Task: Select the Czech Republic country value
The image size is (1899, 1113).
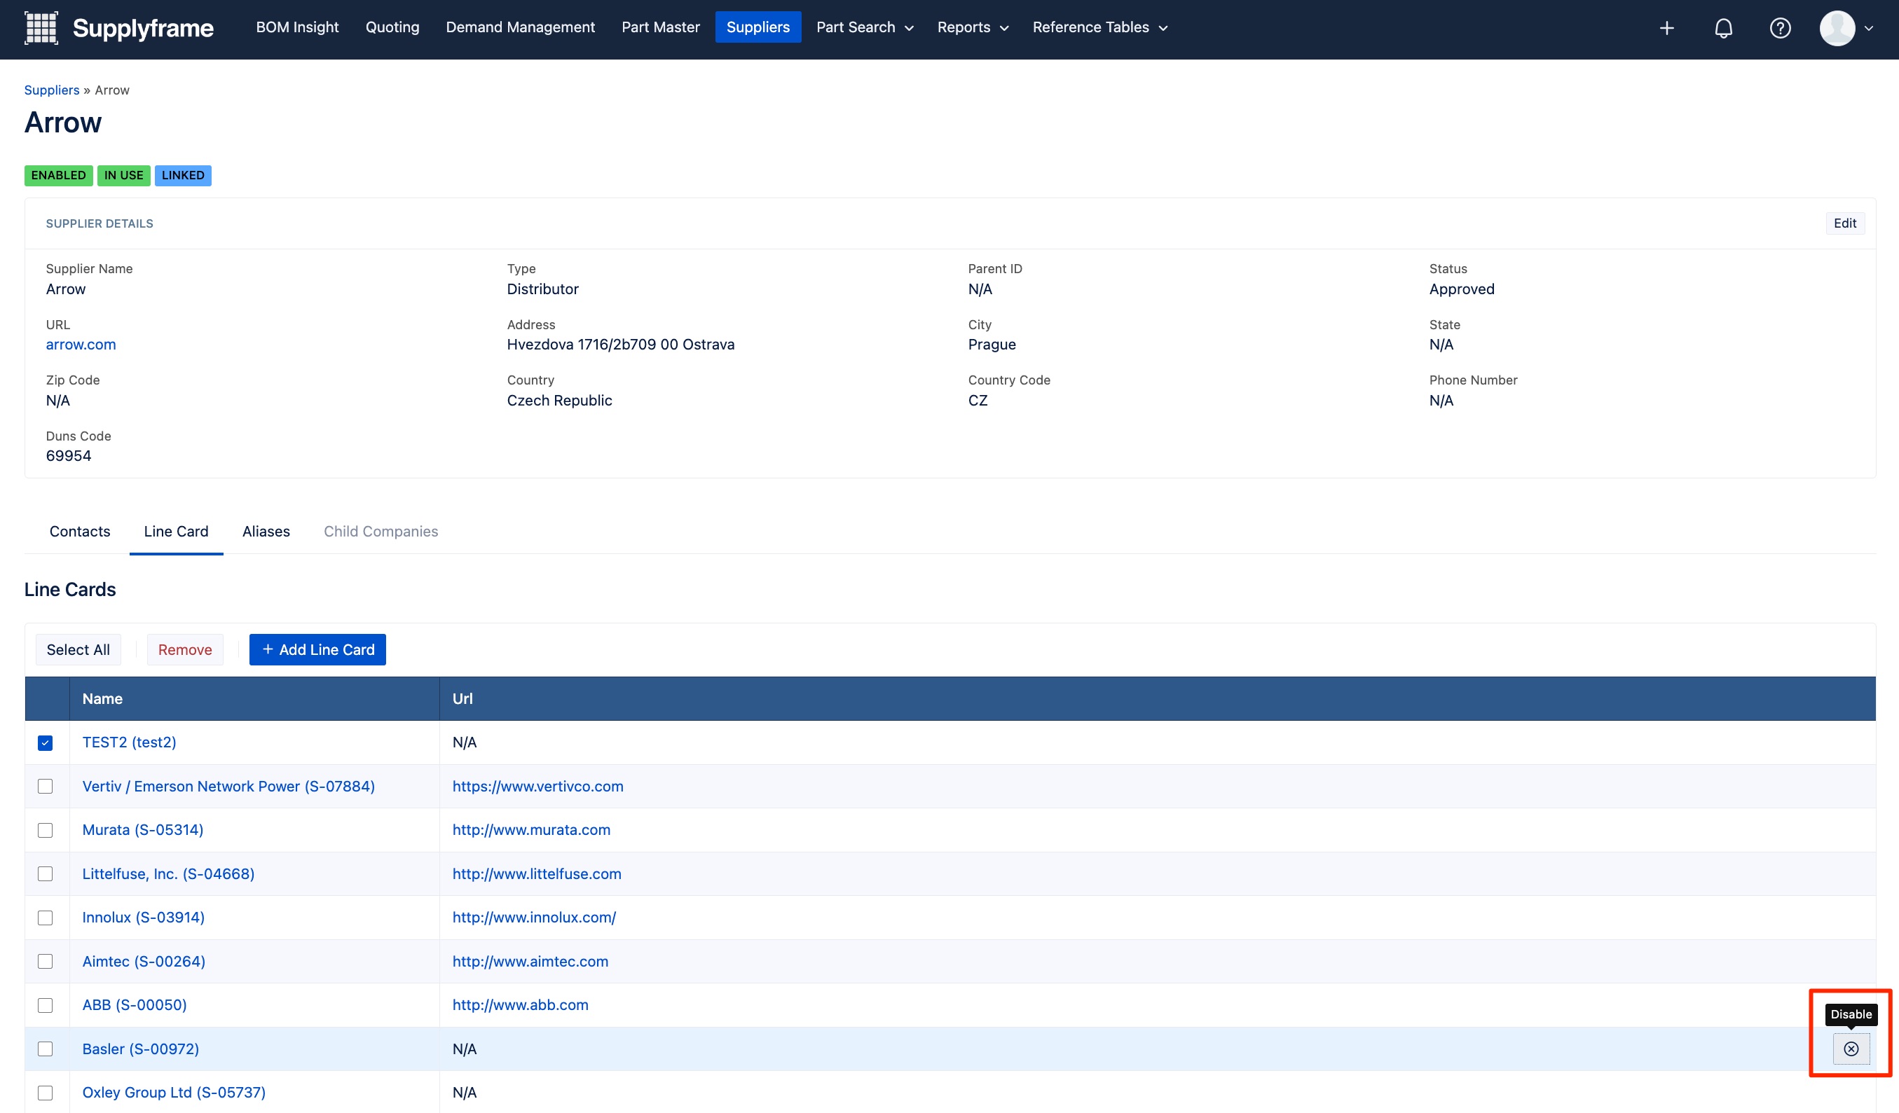Action: coord(559,400)
